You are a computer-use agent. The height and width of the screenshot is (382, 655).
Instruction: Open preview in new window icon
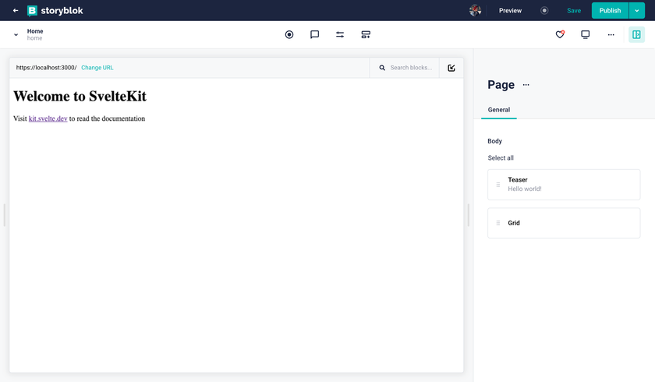[451, 68]
